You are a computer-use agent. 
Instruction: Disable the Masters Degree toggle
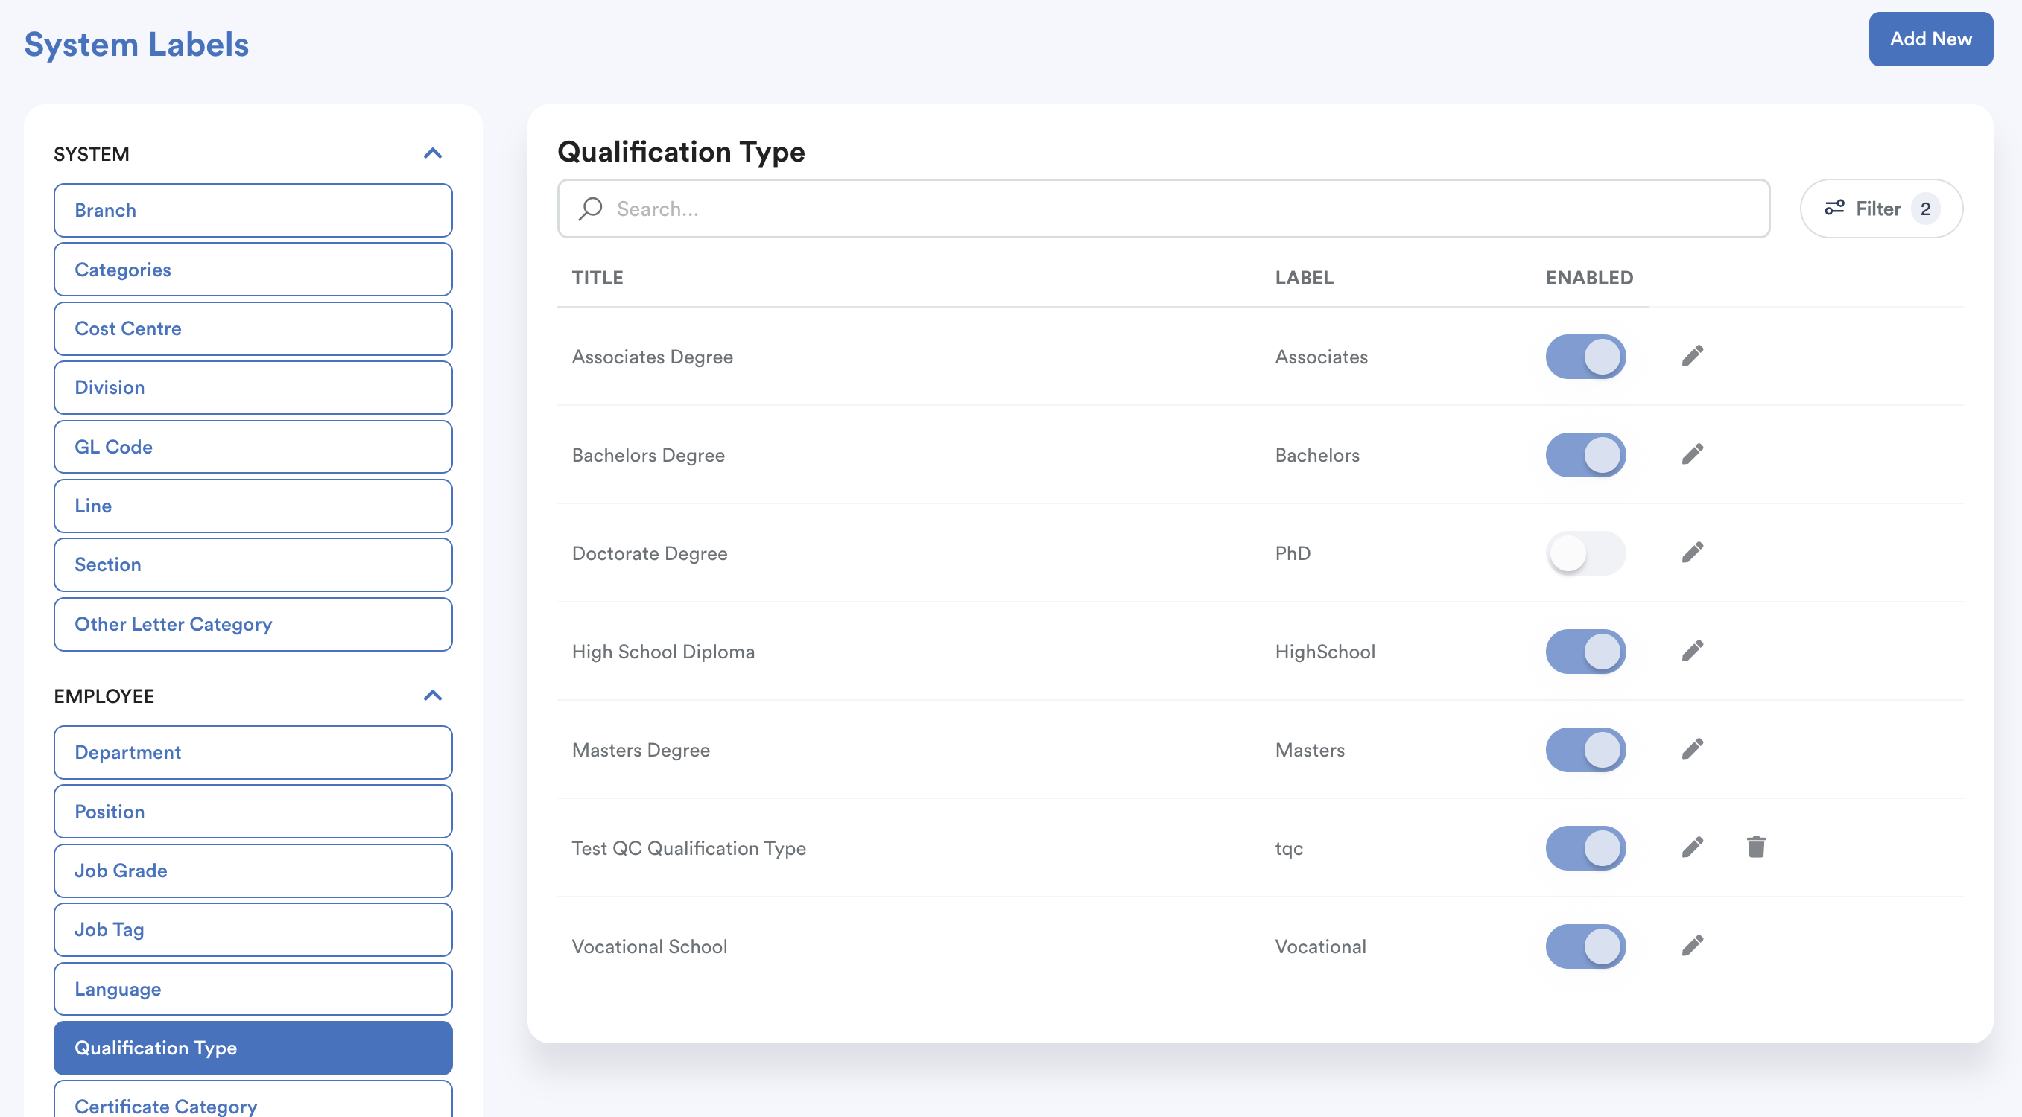point(1585,749)
